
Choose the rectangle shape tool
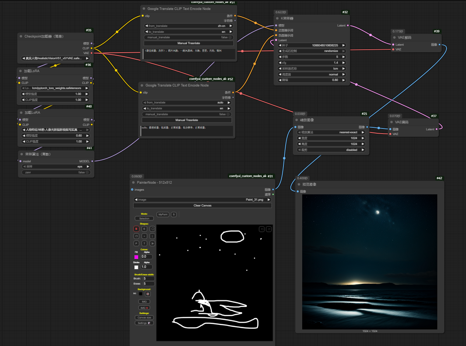[x=136, y=236]
